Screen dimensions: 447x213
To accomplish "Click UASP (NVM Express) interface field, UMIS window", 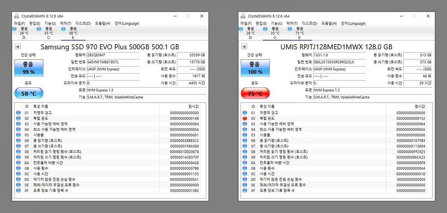I will (339, 69).
